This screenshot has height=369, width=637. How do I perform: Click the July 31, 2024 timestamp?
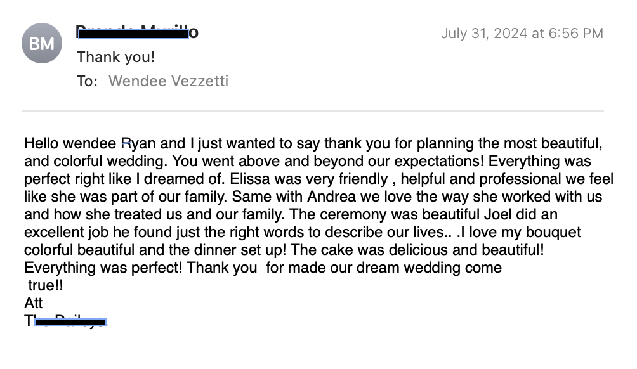coord(522,34)
